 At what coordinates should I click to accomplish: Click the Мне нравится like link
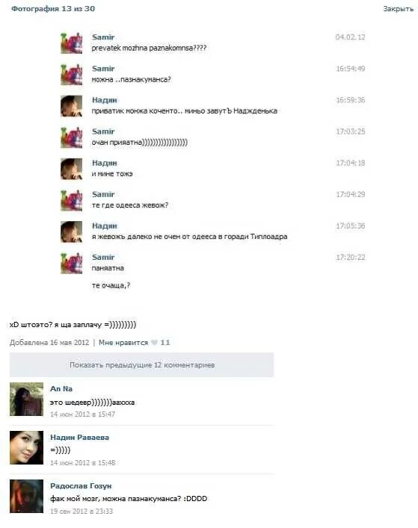click(x=123, y=343)
